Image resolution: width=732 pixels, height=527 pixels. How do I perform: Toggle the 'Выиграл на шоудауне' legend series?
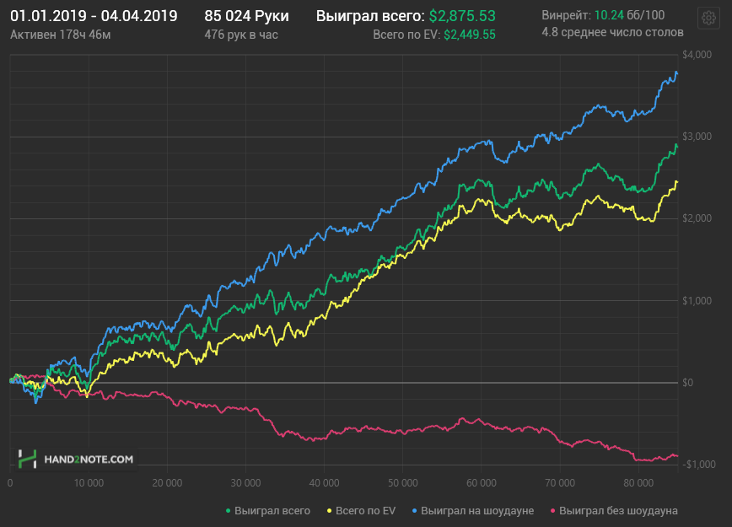(473, 511)
